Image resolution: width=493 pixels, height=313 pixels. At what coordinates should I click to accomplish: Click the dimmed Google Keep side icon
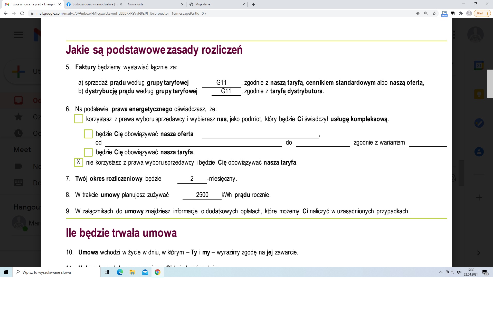479,94
